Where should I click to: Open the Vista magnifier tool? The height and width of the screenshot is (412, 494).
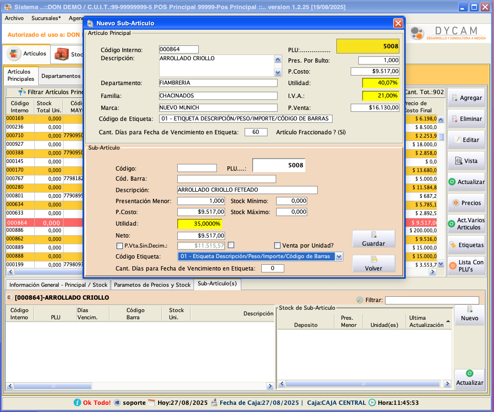click(x=466, y=161)
